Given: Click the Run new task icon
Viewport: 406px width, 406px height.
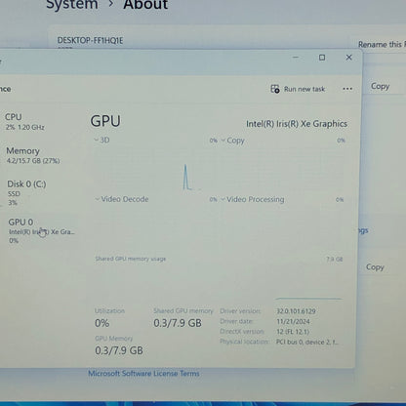Looking at the screenshot, I should 275,89.
